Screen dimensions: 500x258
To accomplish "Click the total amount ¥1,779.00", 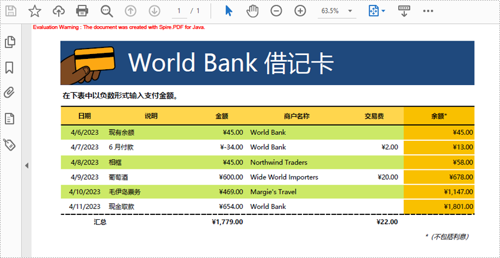I will [227, 222].
